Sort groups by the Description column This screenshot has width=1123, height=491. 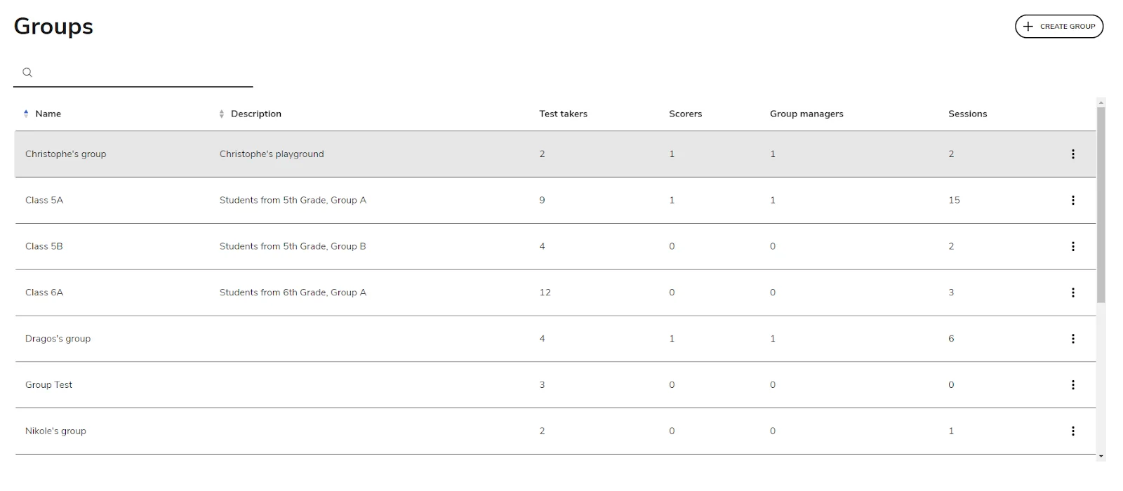click(255, 114)
